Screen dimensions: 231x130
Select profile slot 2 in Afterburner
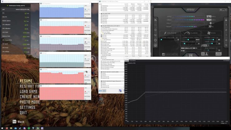click(226, 30)
